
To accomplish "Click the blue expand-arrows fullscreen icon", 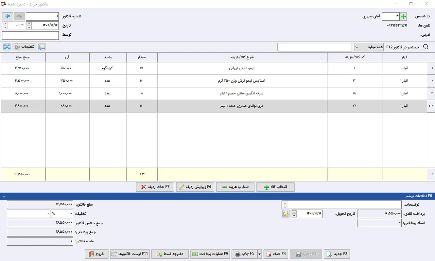I will [7, 47].
